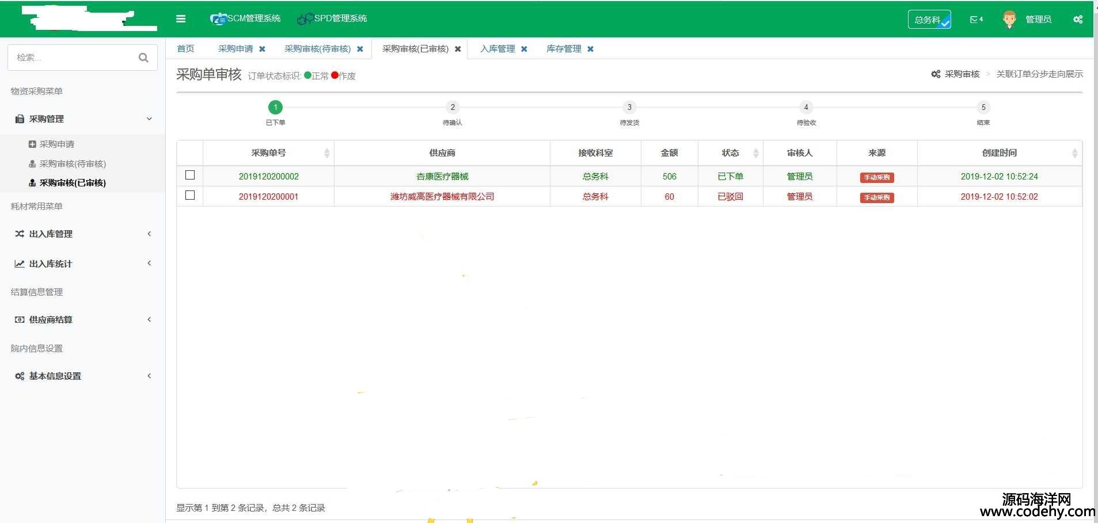Expand the 出入库统计 menu
This screenshot has width=1098, height=523.
83,264
